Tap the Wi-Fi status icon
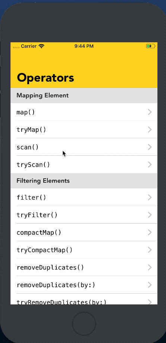Image resolution: width=166 pixels, height=343 pixels. pyautogui.click(x=41, y=46)
